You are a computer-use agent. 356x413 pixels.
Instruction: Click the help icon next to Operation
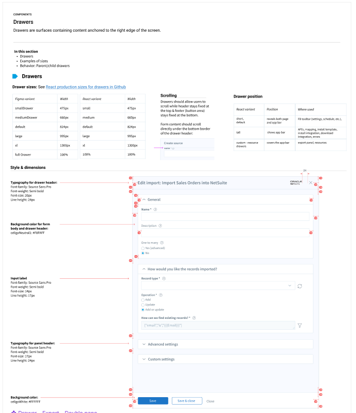coord(161,295)
